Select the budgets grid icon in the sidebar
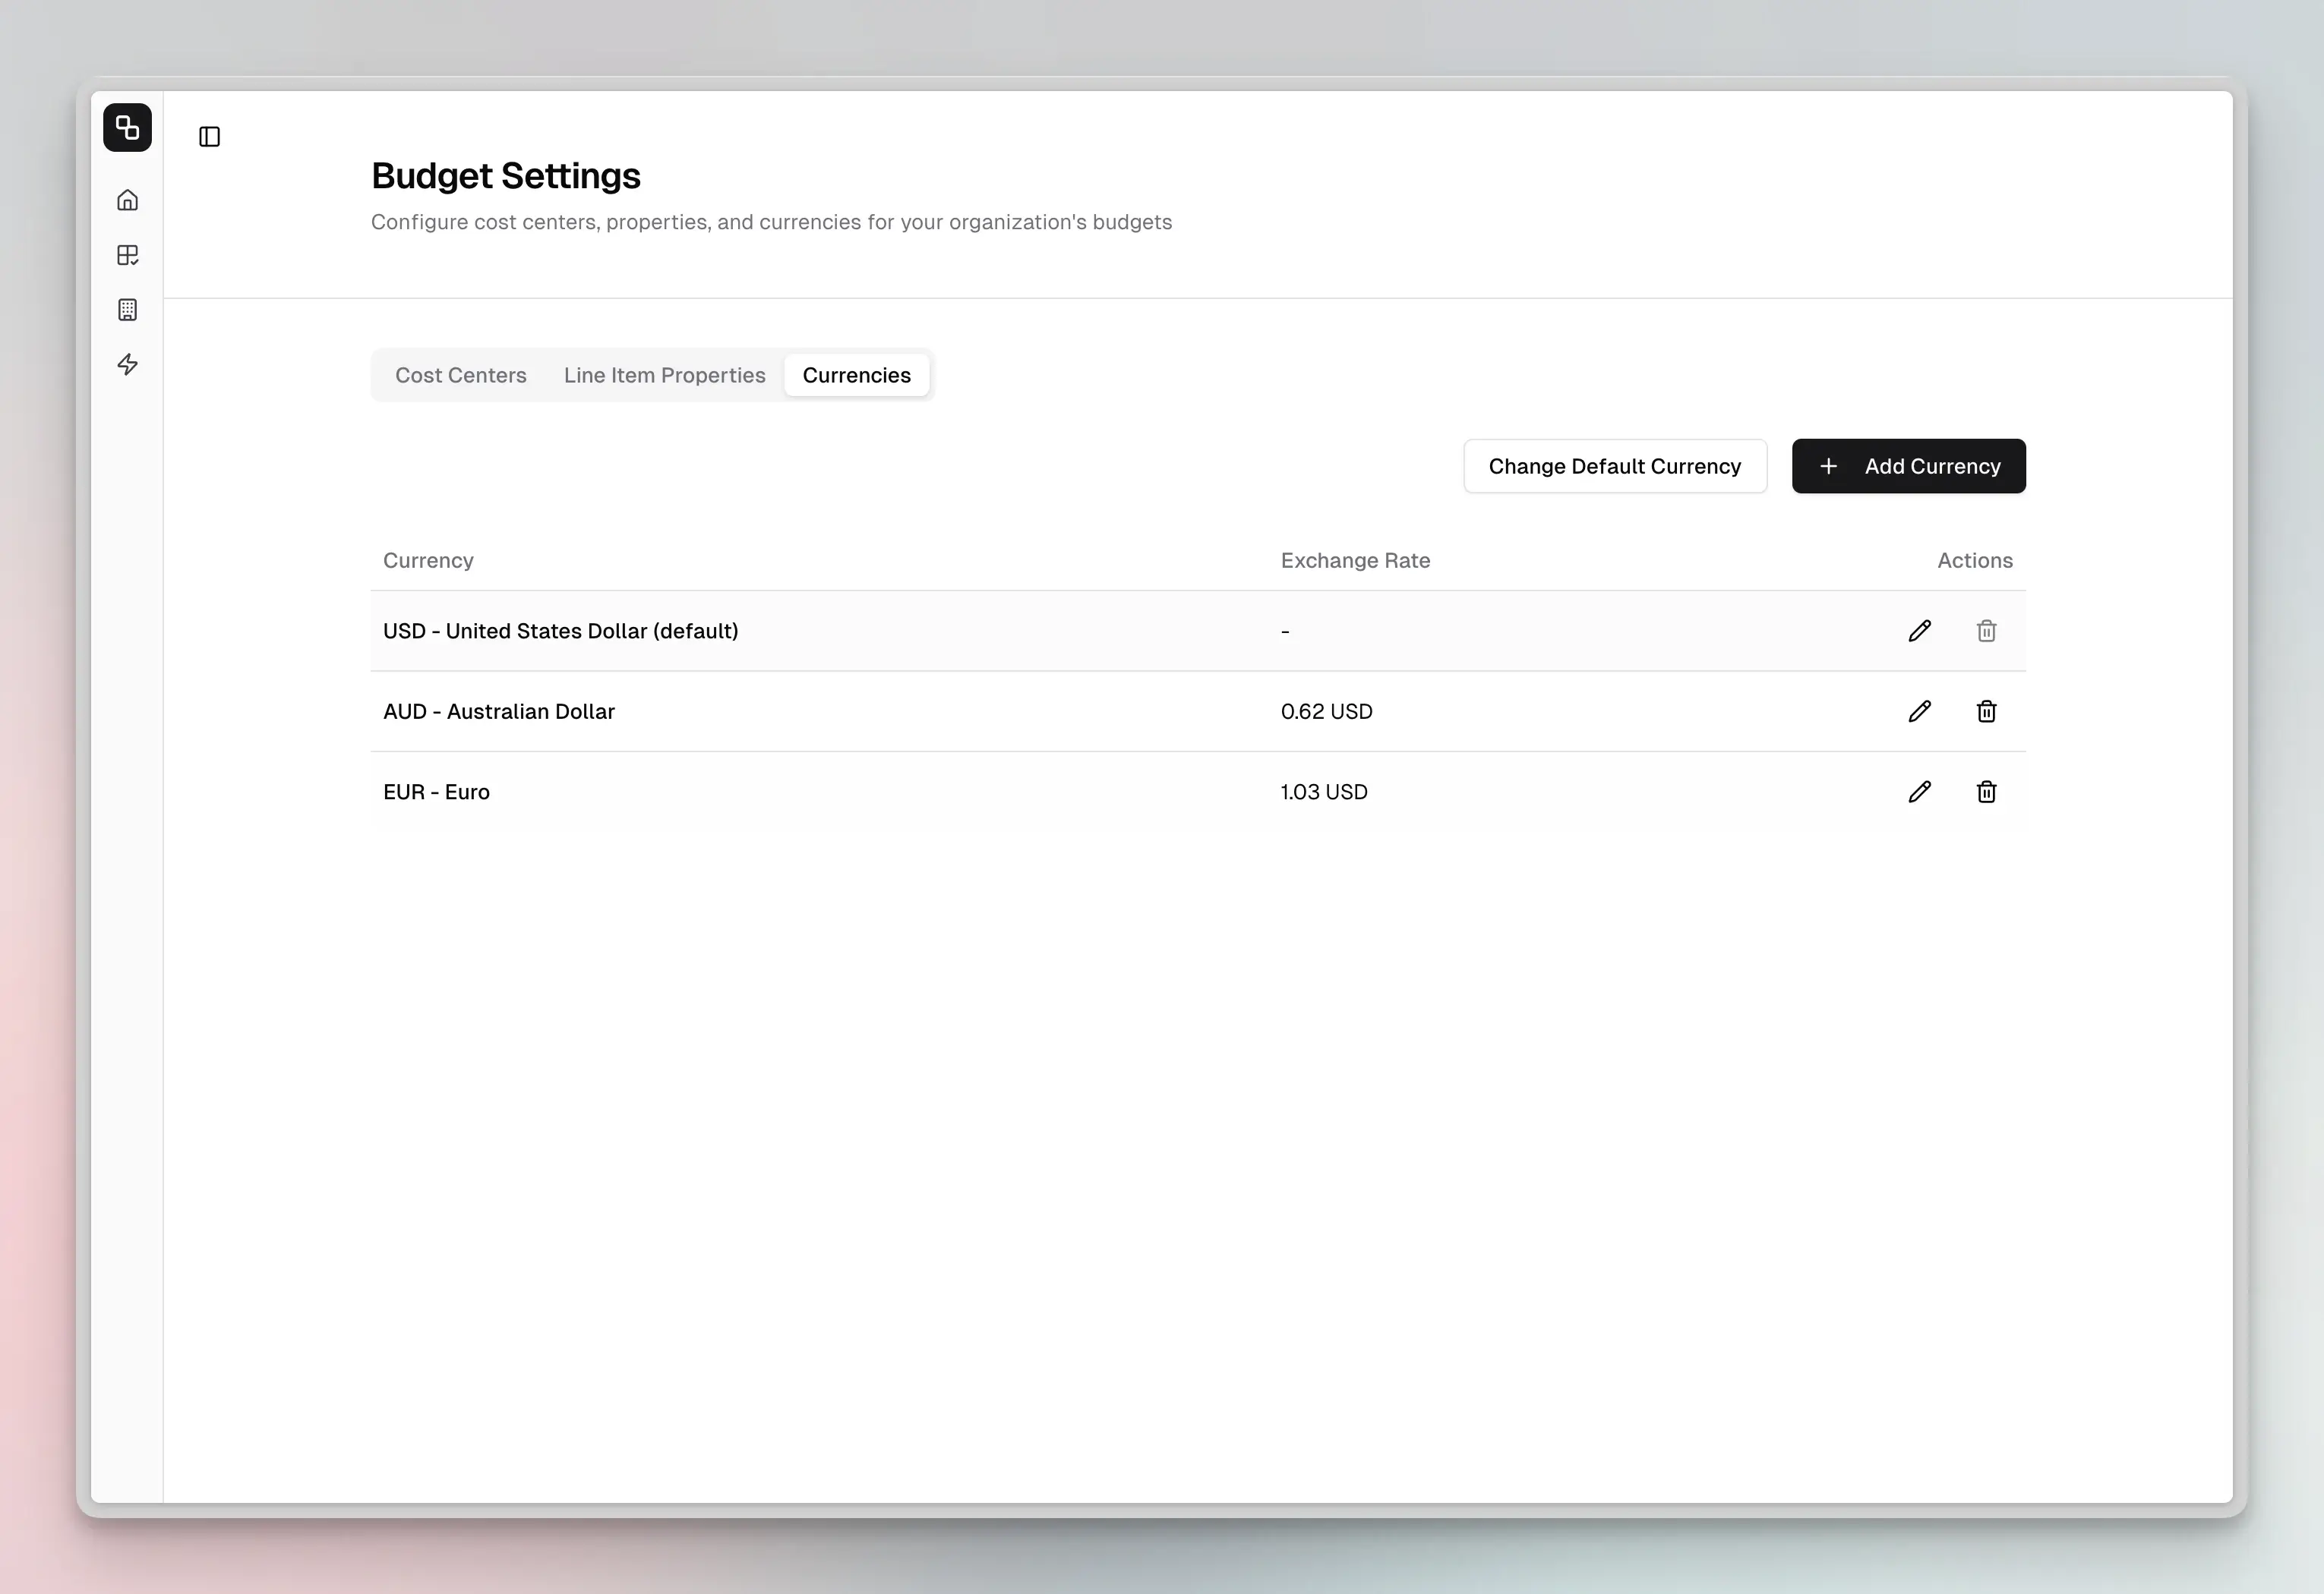Screen dimensions: 2324x1594 click(127, 255)
